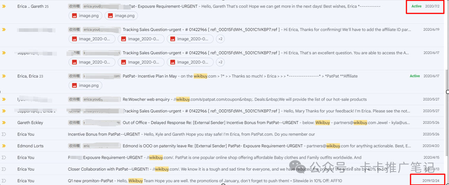This screenshot has width=449, height=185.
Task: Click date 2019/12/24 on Q1 promotion email
Action: click(431, 181)
